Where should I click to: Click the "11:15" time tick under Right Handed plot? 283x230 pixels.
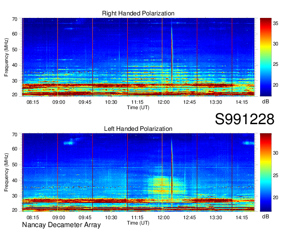coord(137,102)
